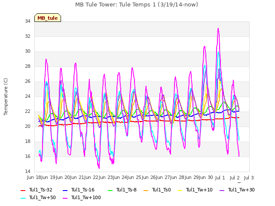This screenshot has width=275, height=206.
Task: Click the Jun 22 x-axis date label
Action: pos(91,177)
